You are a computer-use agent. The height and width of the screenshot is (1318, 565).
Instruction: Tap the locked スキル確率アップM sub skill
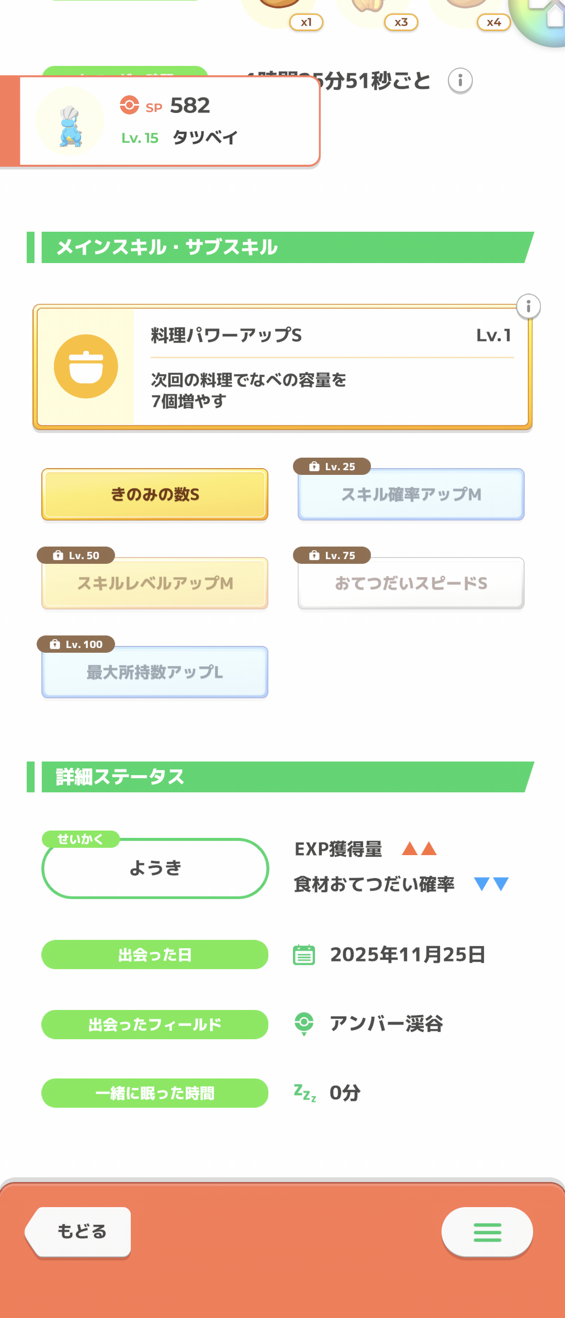(x=411, y=495)
